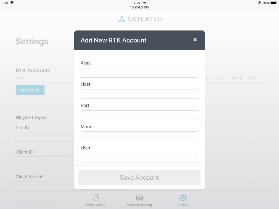Close the Add New RTK Account dialog
Image resolution: width=279 pixels, height=209 pixels.
click(195, 40)
